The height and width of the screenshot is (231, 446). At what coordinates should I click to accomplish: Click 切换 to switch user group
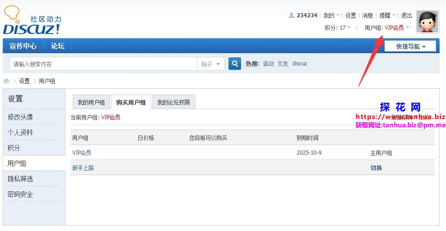(x=376, y=168)
